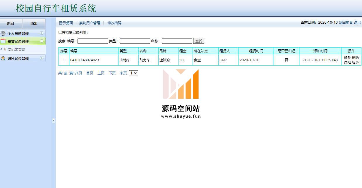
Task: Click 返回前台 link
Action: click(346, 22)
